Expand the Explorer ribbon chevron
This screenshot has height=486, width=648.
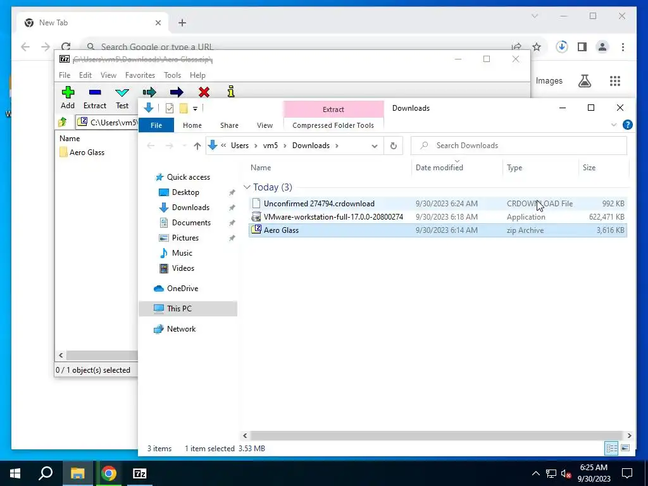[x=614, y=125]
